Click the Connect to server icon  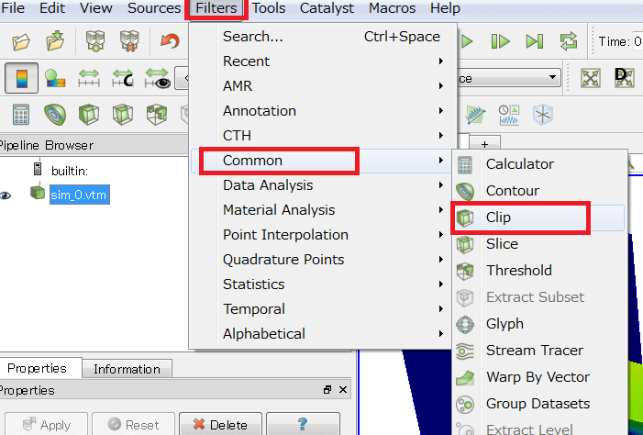tap(94, 41)
